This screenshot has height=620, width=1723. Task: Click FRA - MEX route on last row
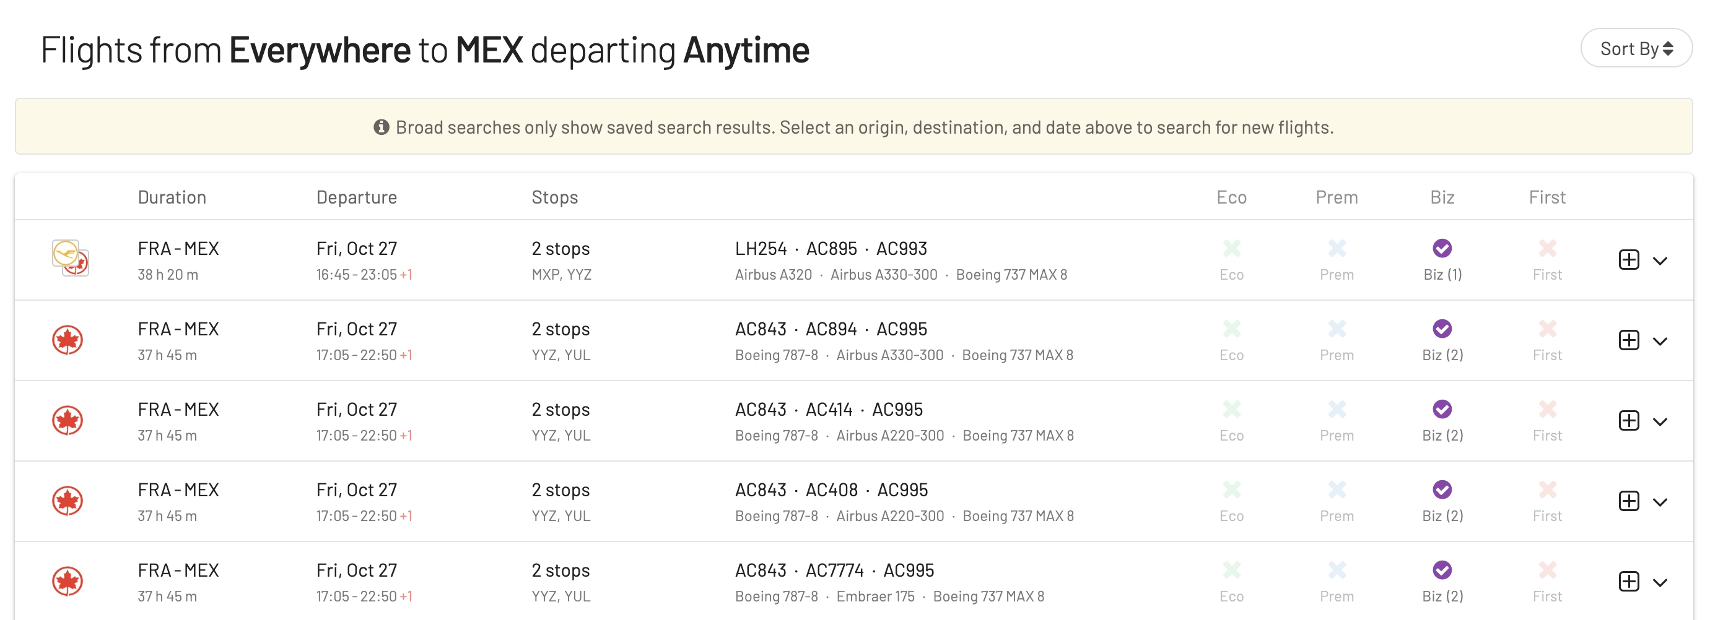click(178, 570)
